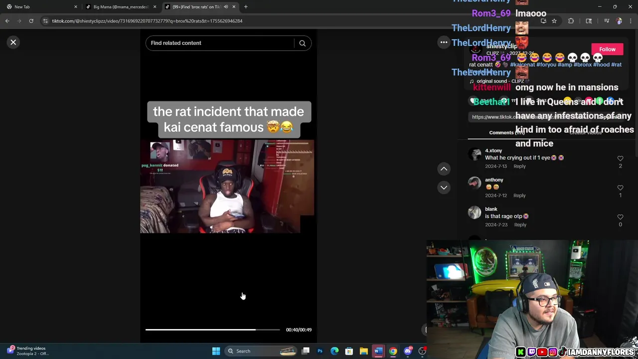This screenshot has height=359, width=638.
Task: Open the 4.xtony username link
Action: point(493,151)
